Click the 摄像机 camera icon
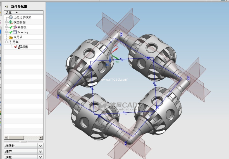229x159 pixels. coord(15,27)
